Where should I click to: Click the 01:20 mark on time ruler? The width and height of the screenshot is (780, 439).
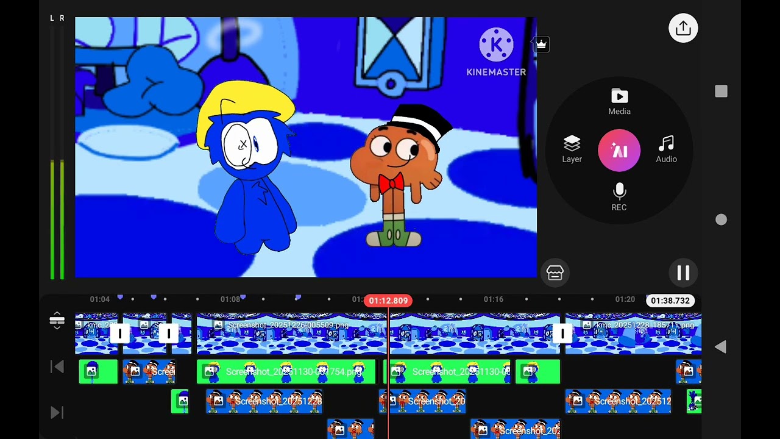625,299
